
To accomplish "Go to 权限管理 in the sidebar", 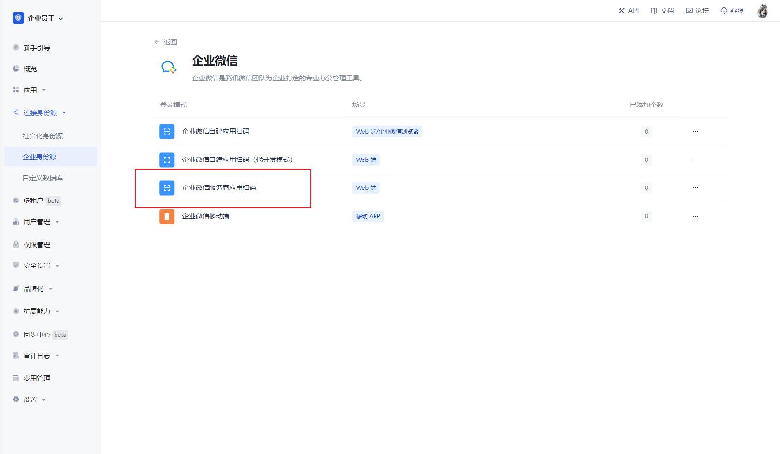I will point(37,245).
